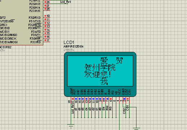
Task: Click the EN wire label below LCD pin 8
Action: point(104,109)
